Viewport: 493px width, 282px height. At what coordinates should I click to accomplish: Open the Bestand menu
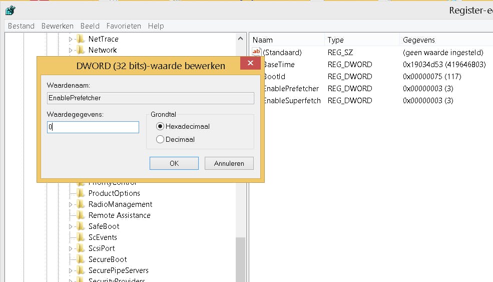click(21, 26)
